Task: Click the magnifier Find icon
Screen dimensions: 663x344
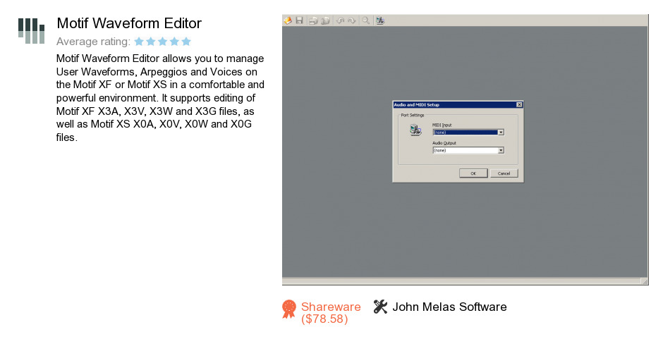Action: [366, 20]
